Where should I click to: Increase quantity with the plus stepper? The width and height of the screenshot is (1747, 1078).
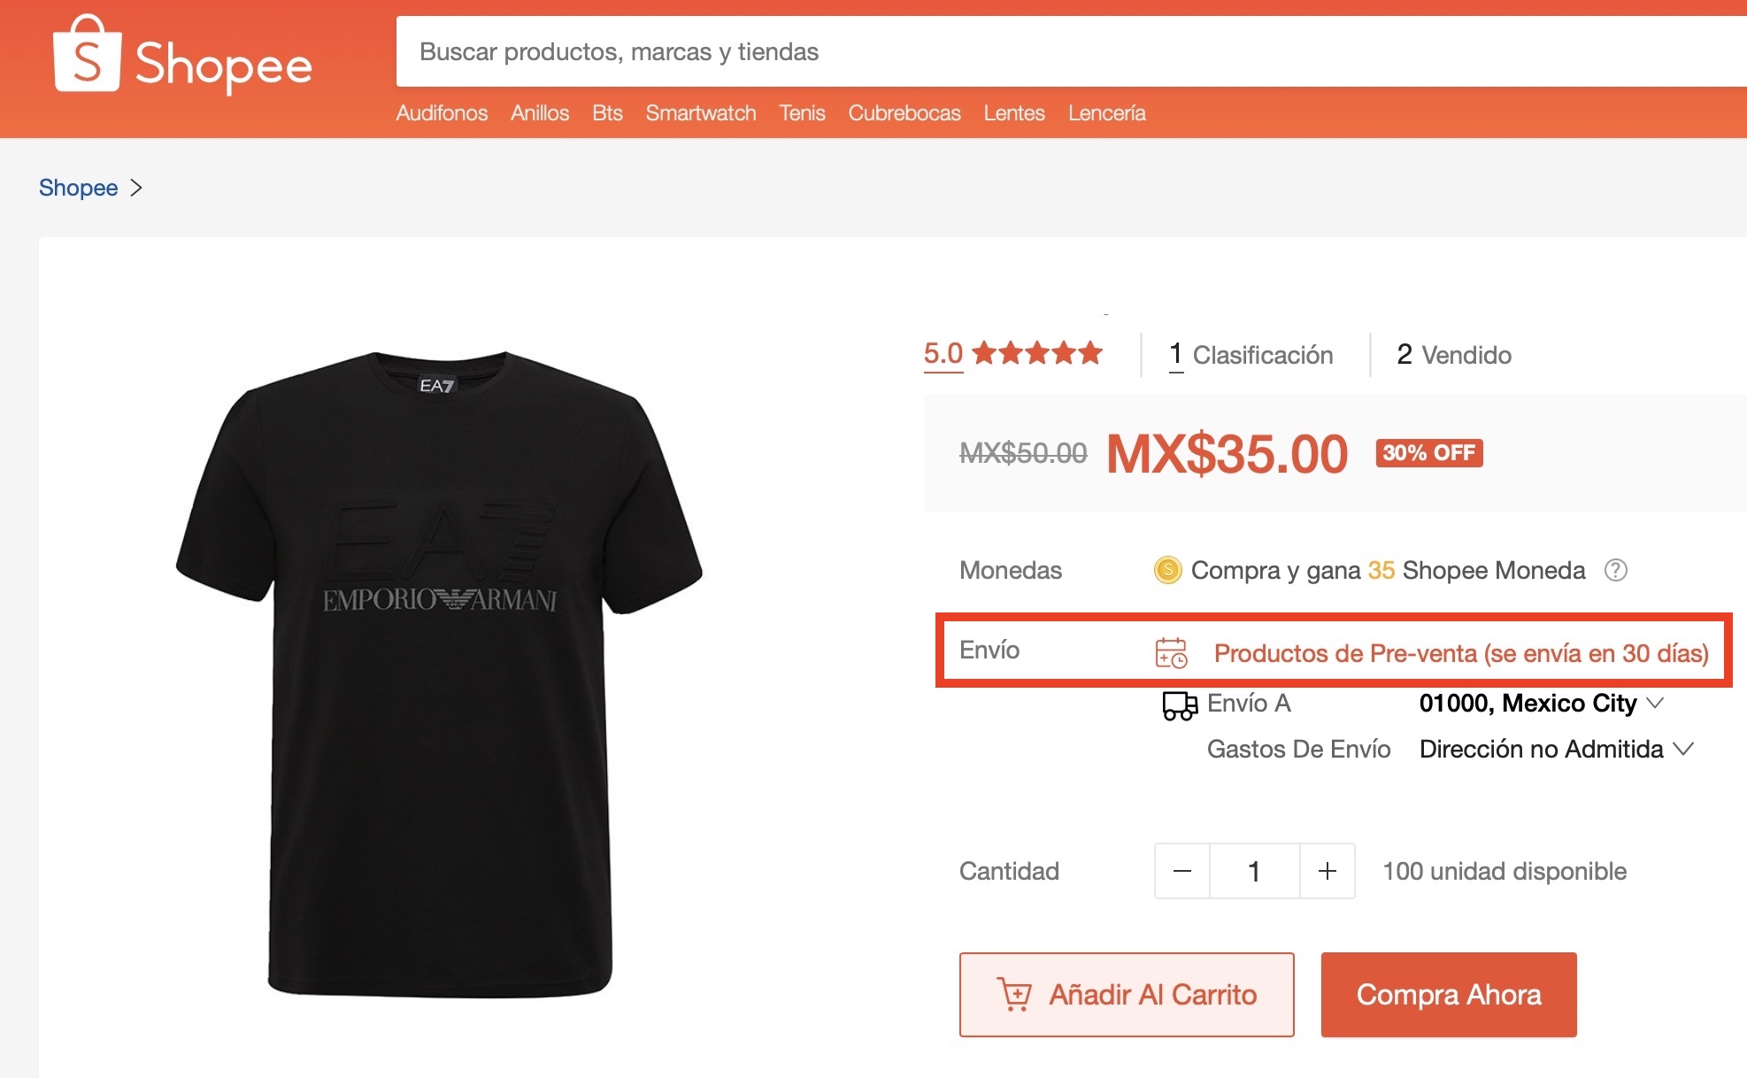point(1327,871)
